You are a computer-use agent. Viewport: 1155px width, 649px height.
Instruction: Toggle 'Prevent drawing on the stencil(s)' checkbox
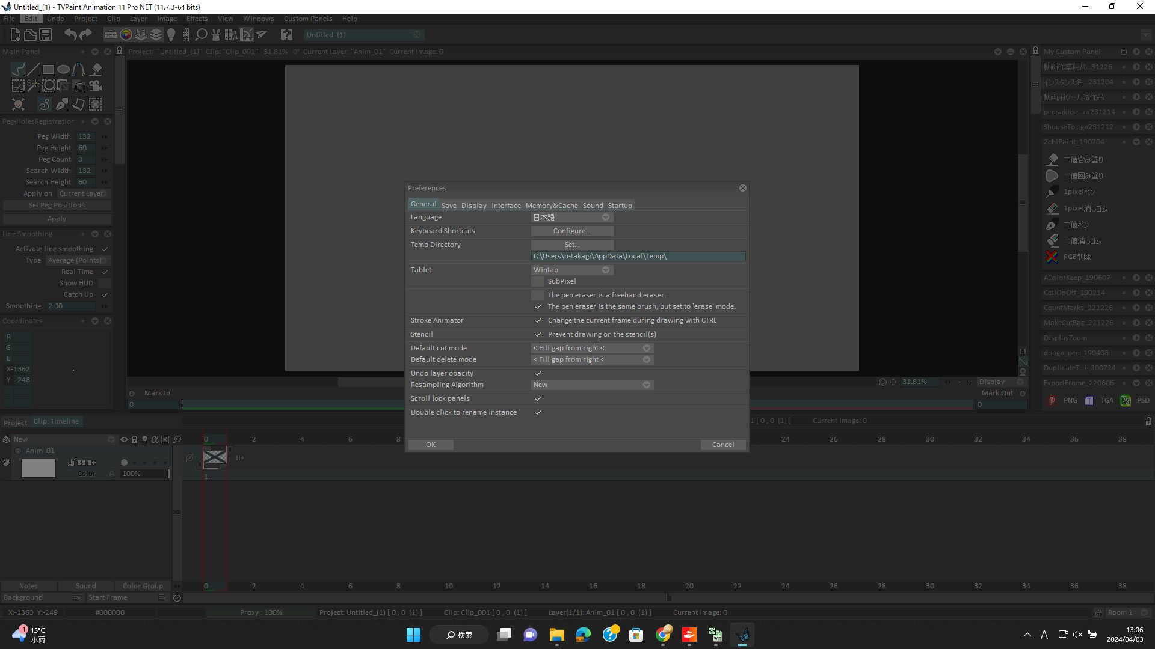click(538, 334)
